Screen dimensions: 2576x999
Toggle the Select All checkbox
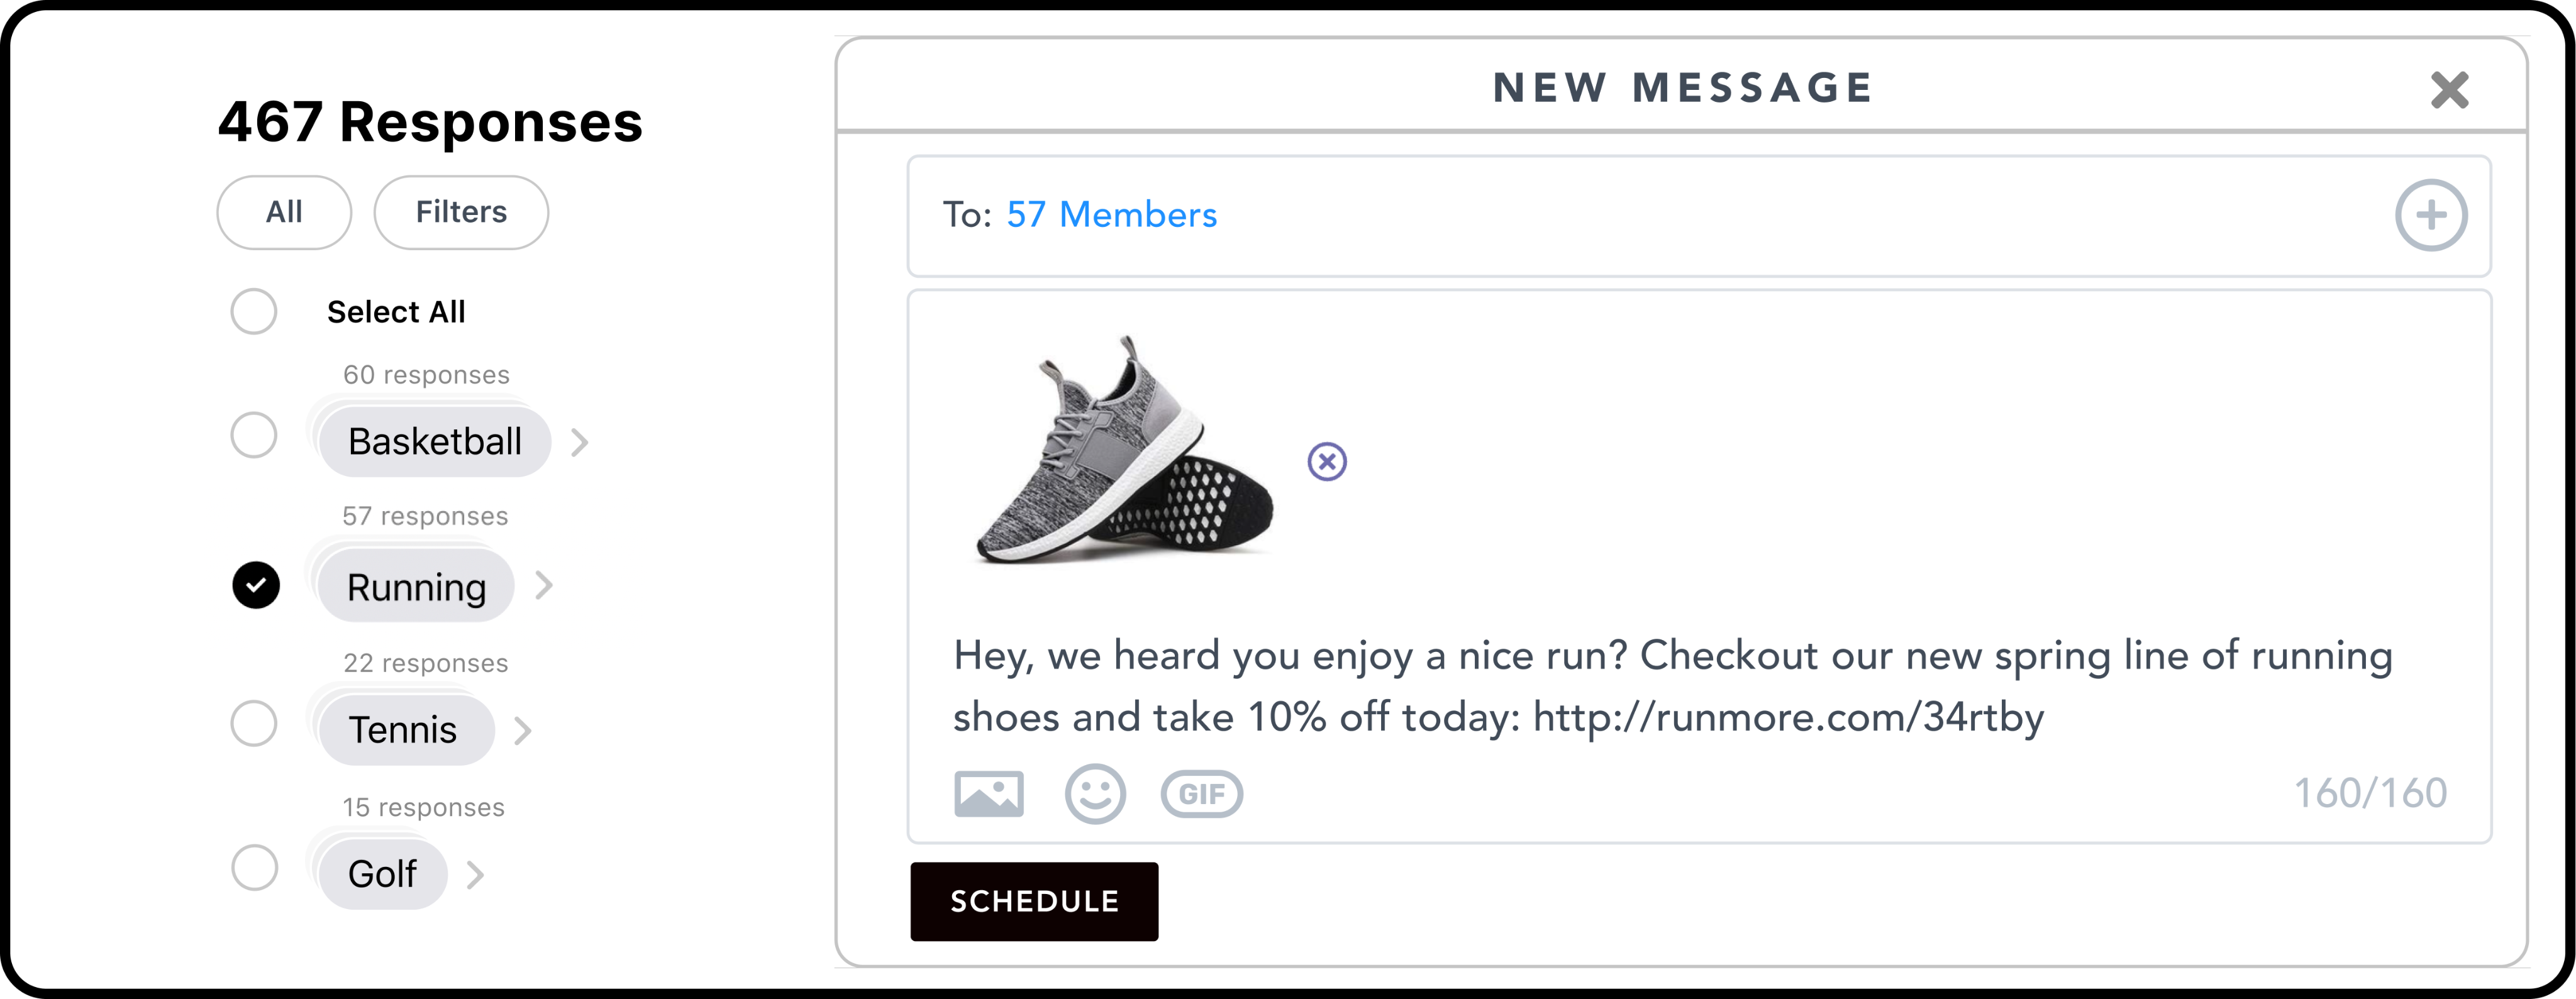pos(254,312)
